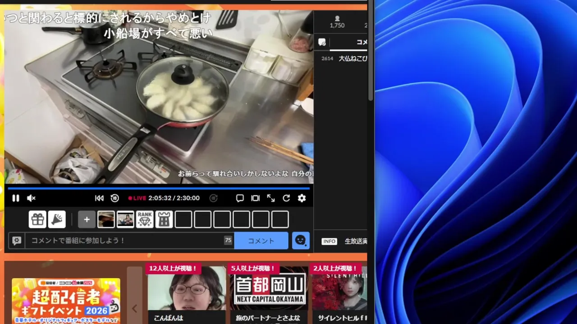Image resolution: width=577 pixels, height=324 pixels.
Task: Click the page vertical scrollbar
Action: [371, 49]
